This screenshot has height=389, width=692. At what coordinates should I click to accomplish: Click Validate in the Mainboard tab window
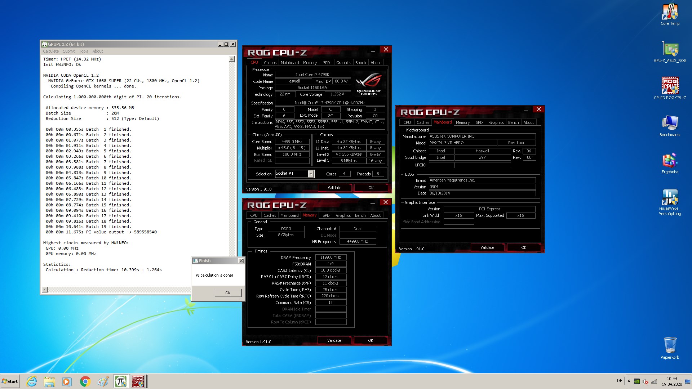(487, 247)
